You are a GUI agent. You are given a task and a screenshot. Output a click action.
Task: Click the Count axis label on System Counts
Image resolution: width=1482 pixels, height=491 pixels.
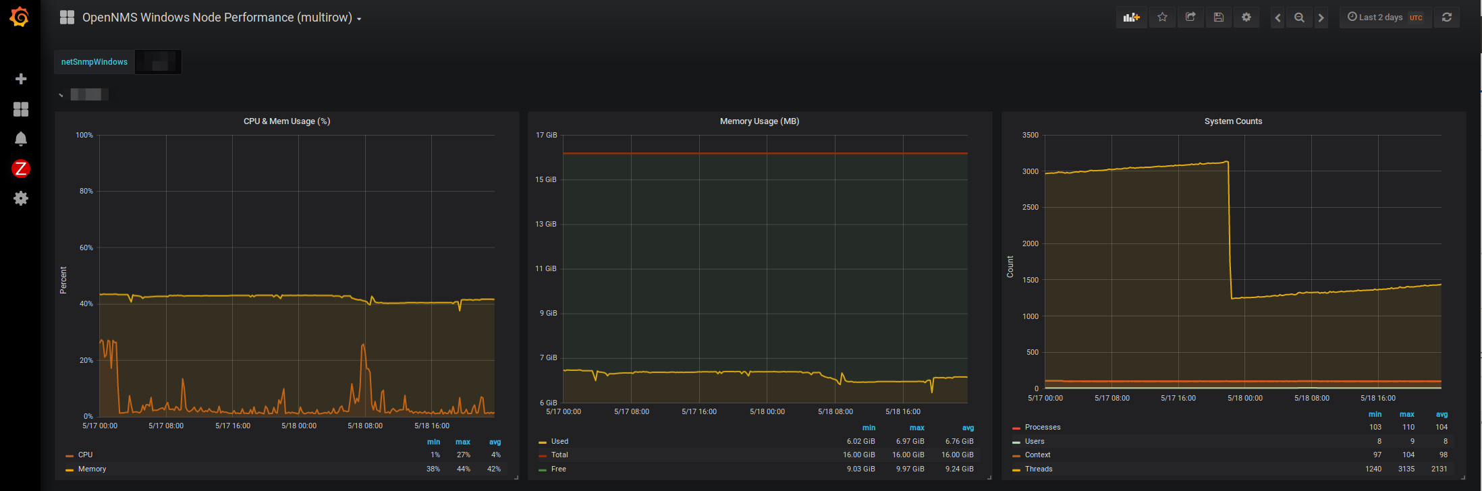[1010, 266]
